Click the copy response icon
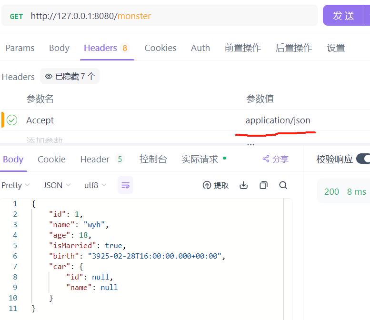 click(264, 185)
